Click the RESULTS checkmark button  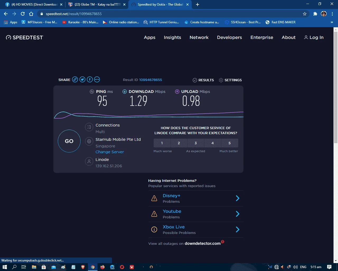(203, 80)
